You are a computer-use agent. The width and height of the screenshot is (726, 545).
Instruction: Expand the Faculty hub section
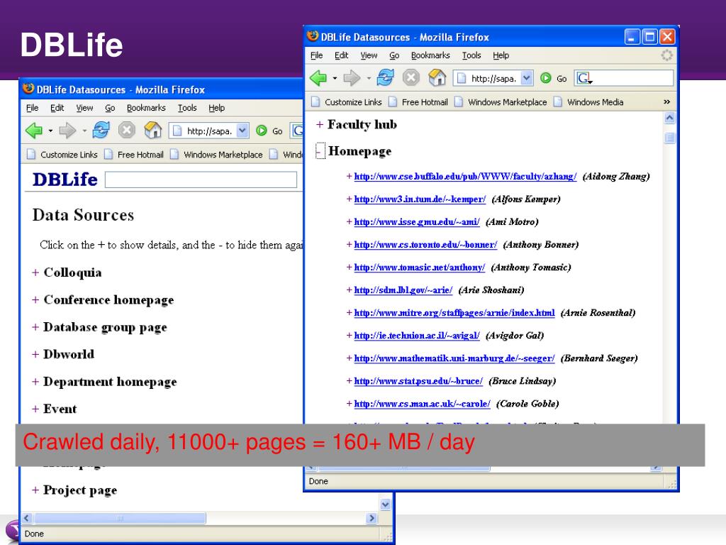coord(320,124)
